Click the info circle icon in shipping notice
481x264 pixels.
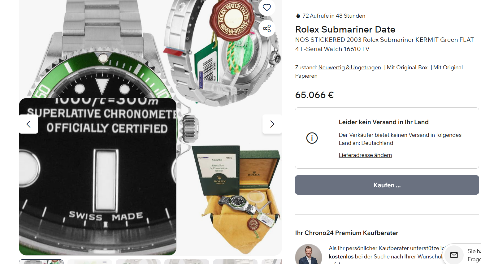tap(312, 138)
